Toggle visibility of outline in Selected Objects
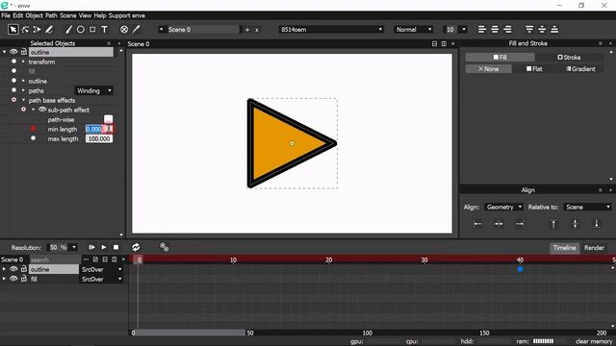This screenshot has width=616, height=346. click(13, 52)
